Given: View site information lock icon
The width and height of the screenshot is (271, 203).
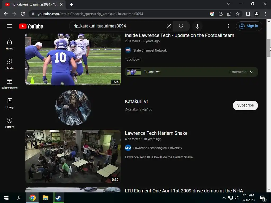Looking at the screenshot, I should pyautogui.click(x=33, y=14).
